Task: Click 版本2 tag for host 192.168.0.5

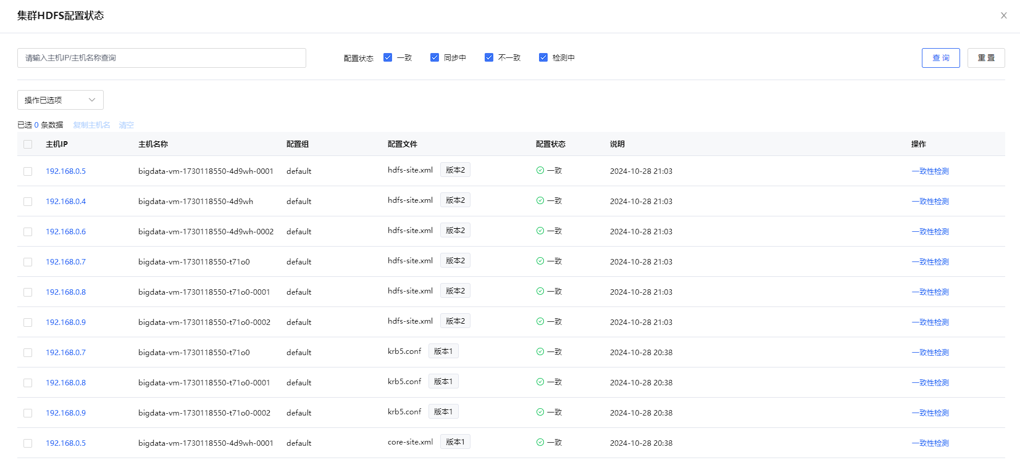Action: pos(455,170)
